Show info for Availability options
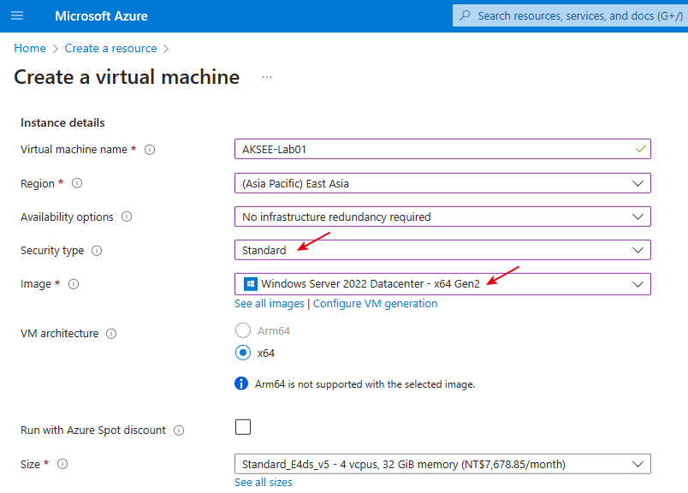Viewport: 688px width, 493px height. tap(127, 217)
